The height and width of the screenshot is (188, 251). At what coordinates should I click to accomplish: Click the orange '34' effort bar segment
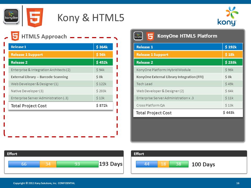pos(48,164)
